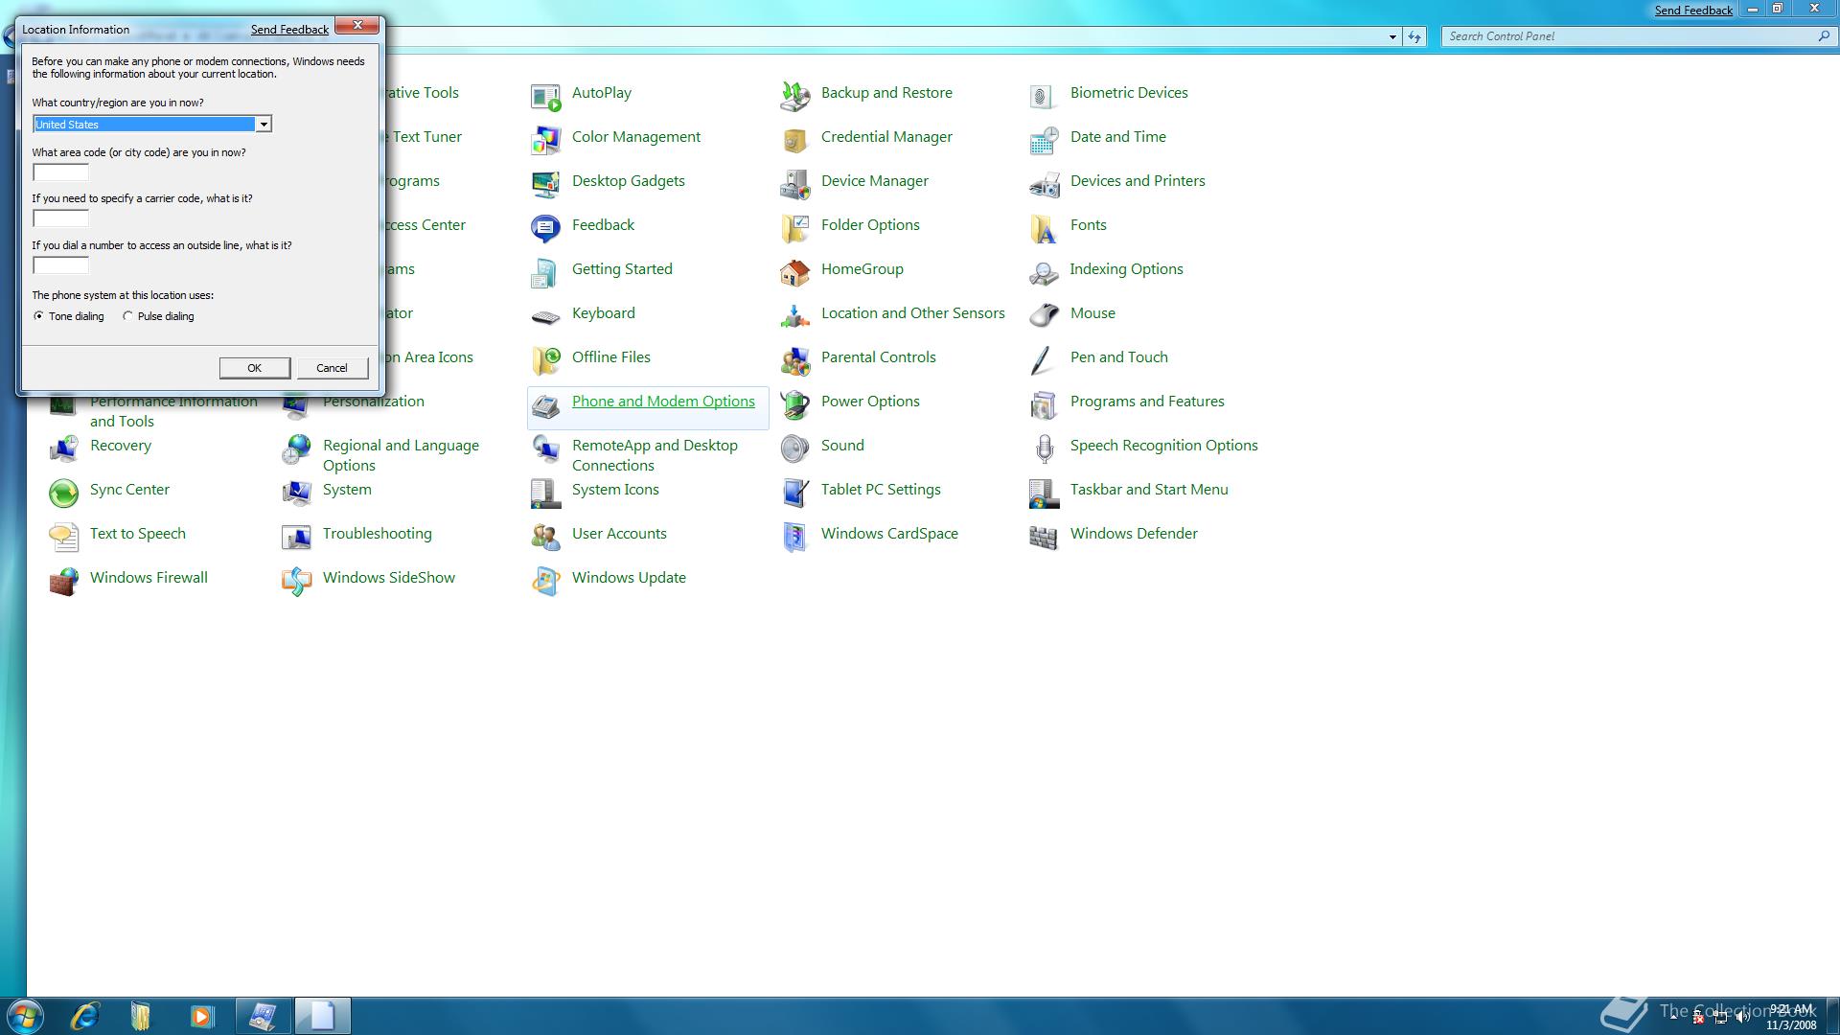Image resolution: width=1840 pixels, height=1035 pixels.
Task: Click the refresh button beside address bar
Action: click(1414, 36)
